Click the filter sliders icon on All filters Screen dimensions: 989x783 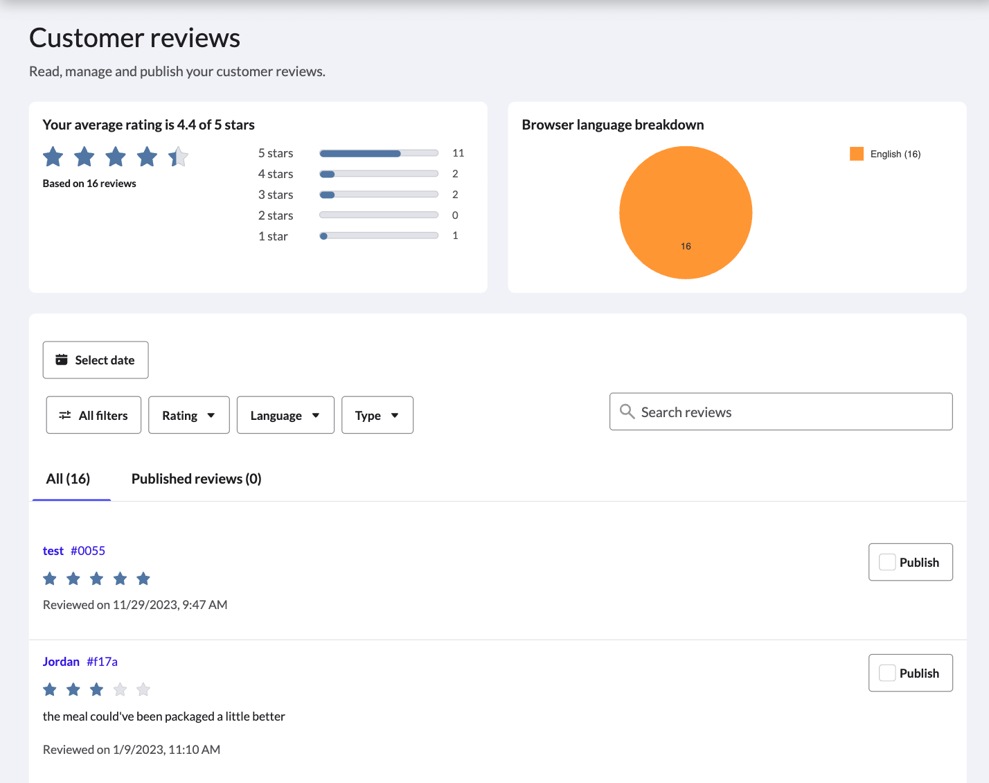coord(65,414)
